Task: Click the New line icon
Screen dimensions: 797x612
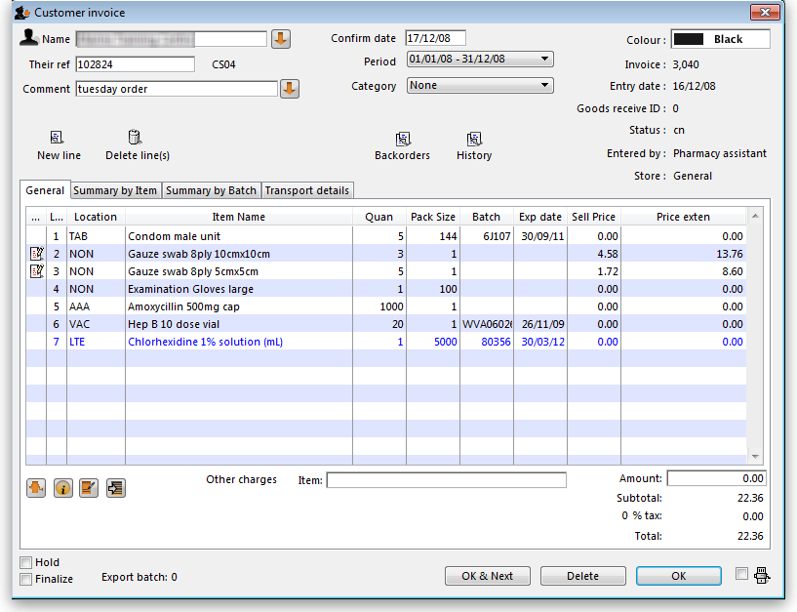Action: click(58, 139)
